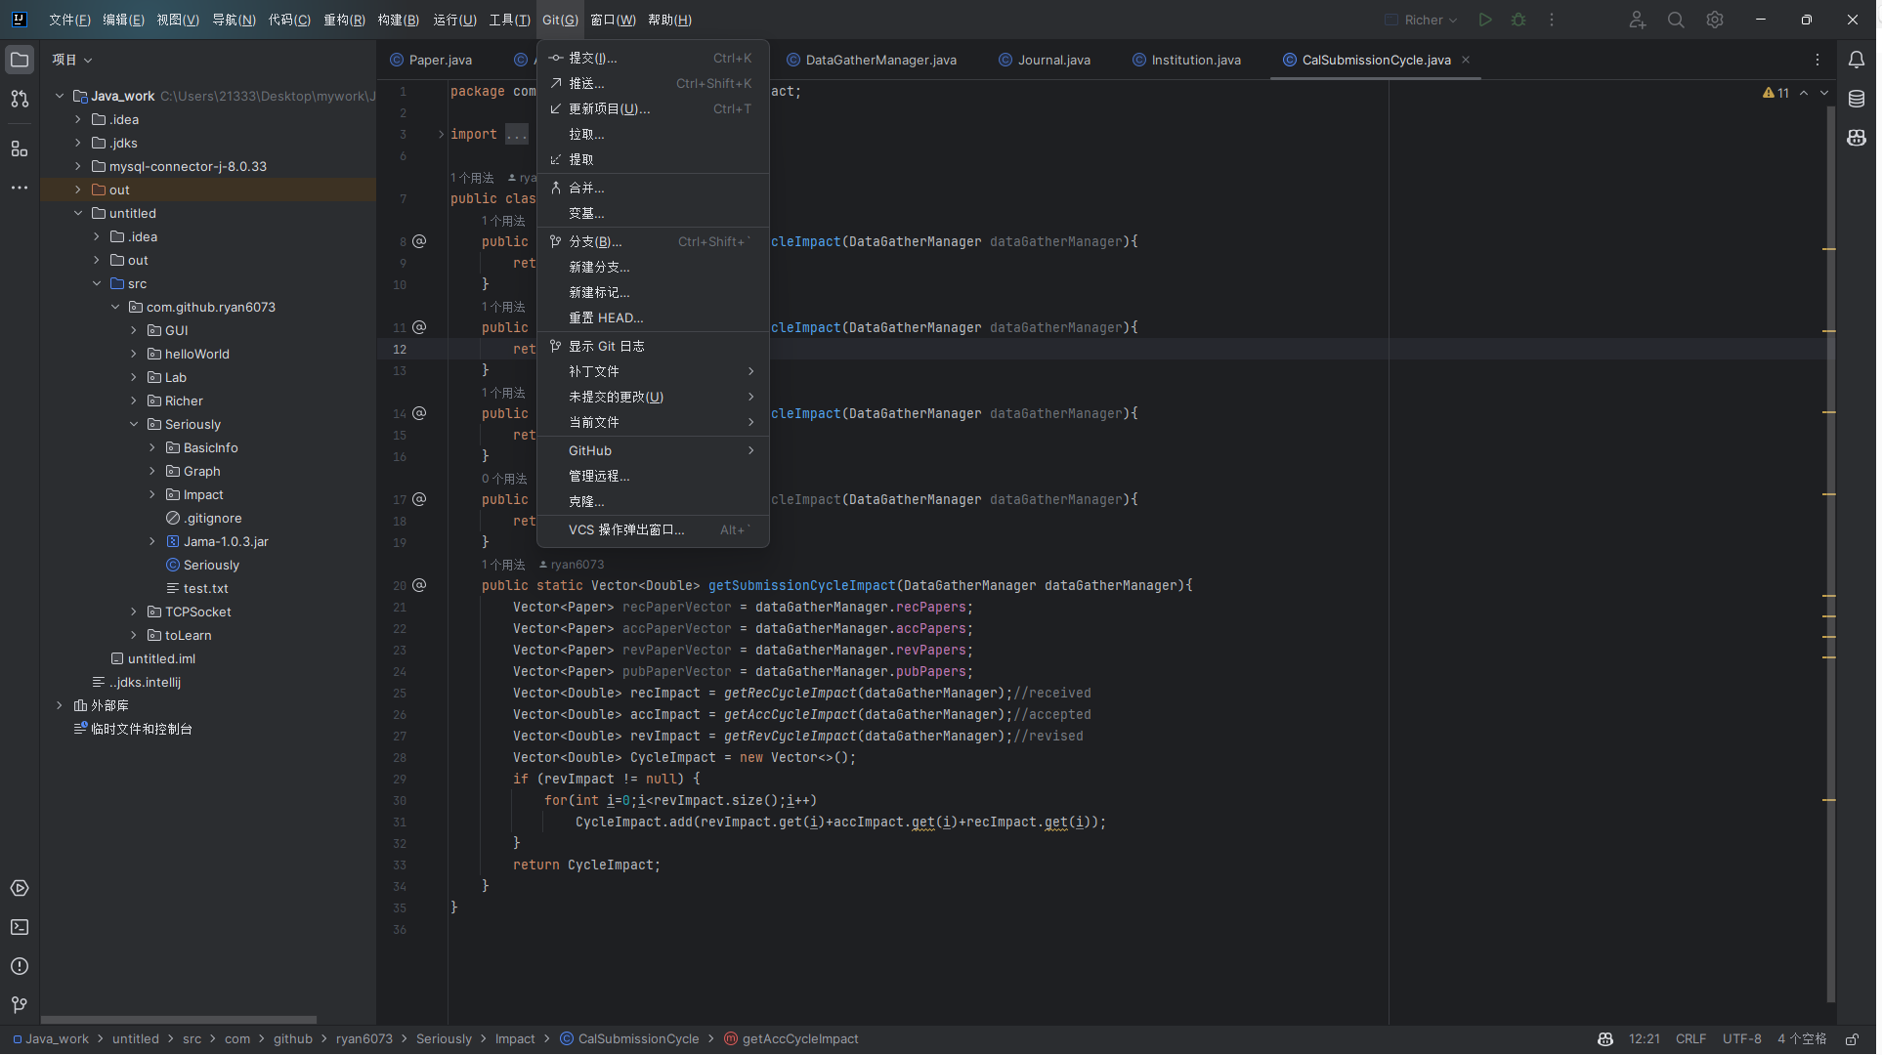The height and width of the screenshot is (1055, 1882).
Task: Collapse the untitled module folder
Action: tap(78, 213)
